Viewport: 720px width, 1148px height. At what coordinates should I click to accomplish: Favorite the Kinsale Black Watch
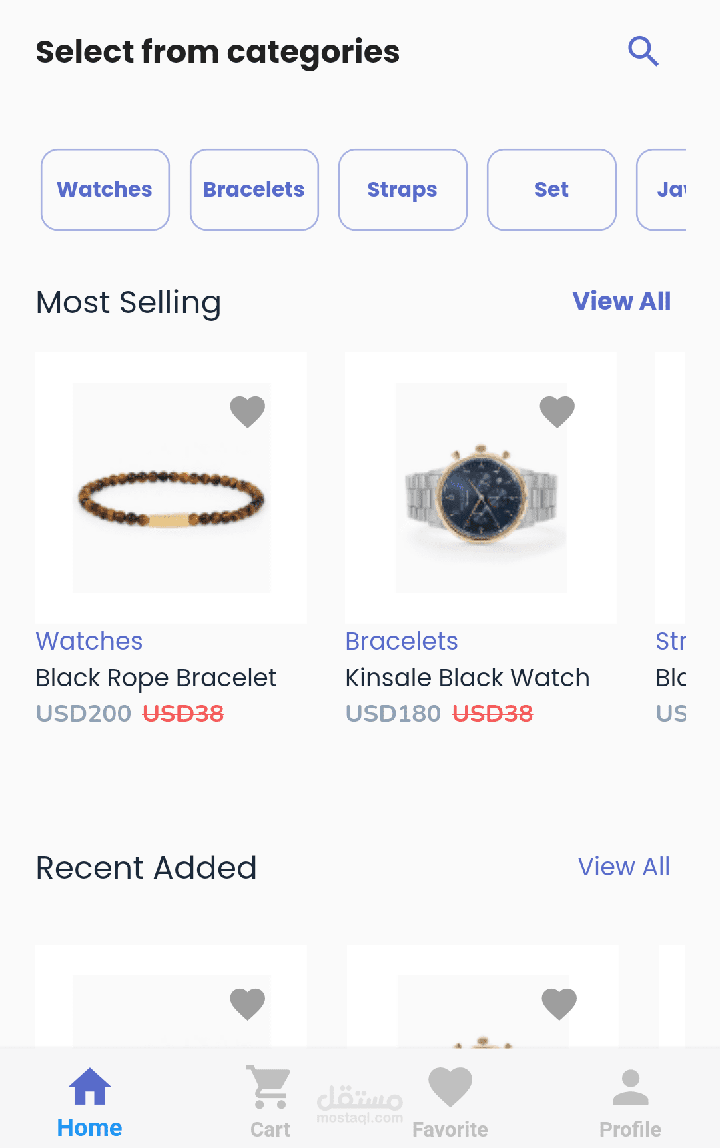coord(557,411)
